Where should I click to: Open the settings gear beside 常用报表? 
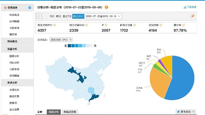coord(30,8)
